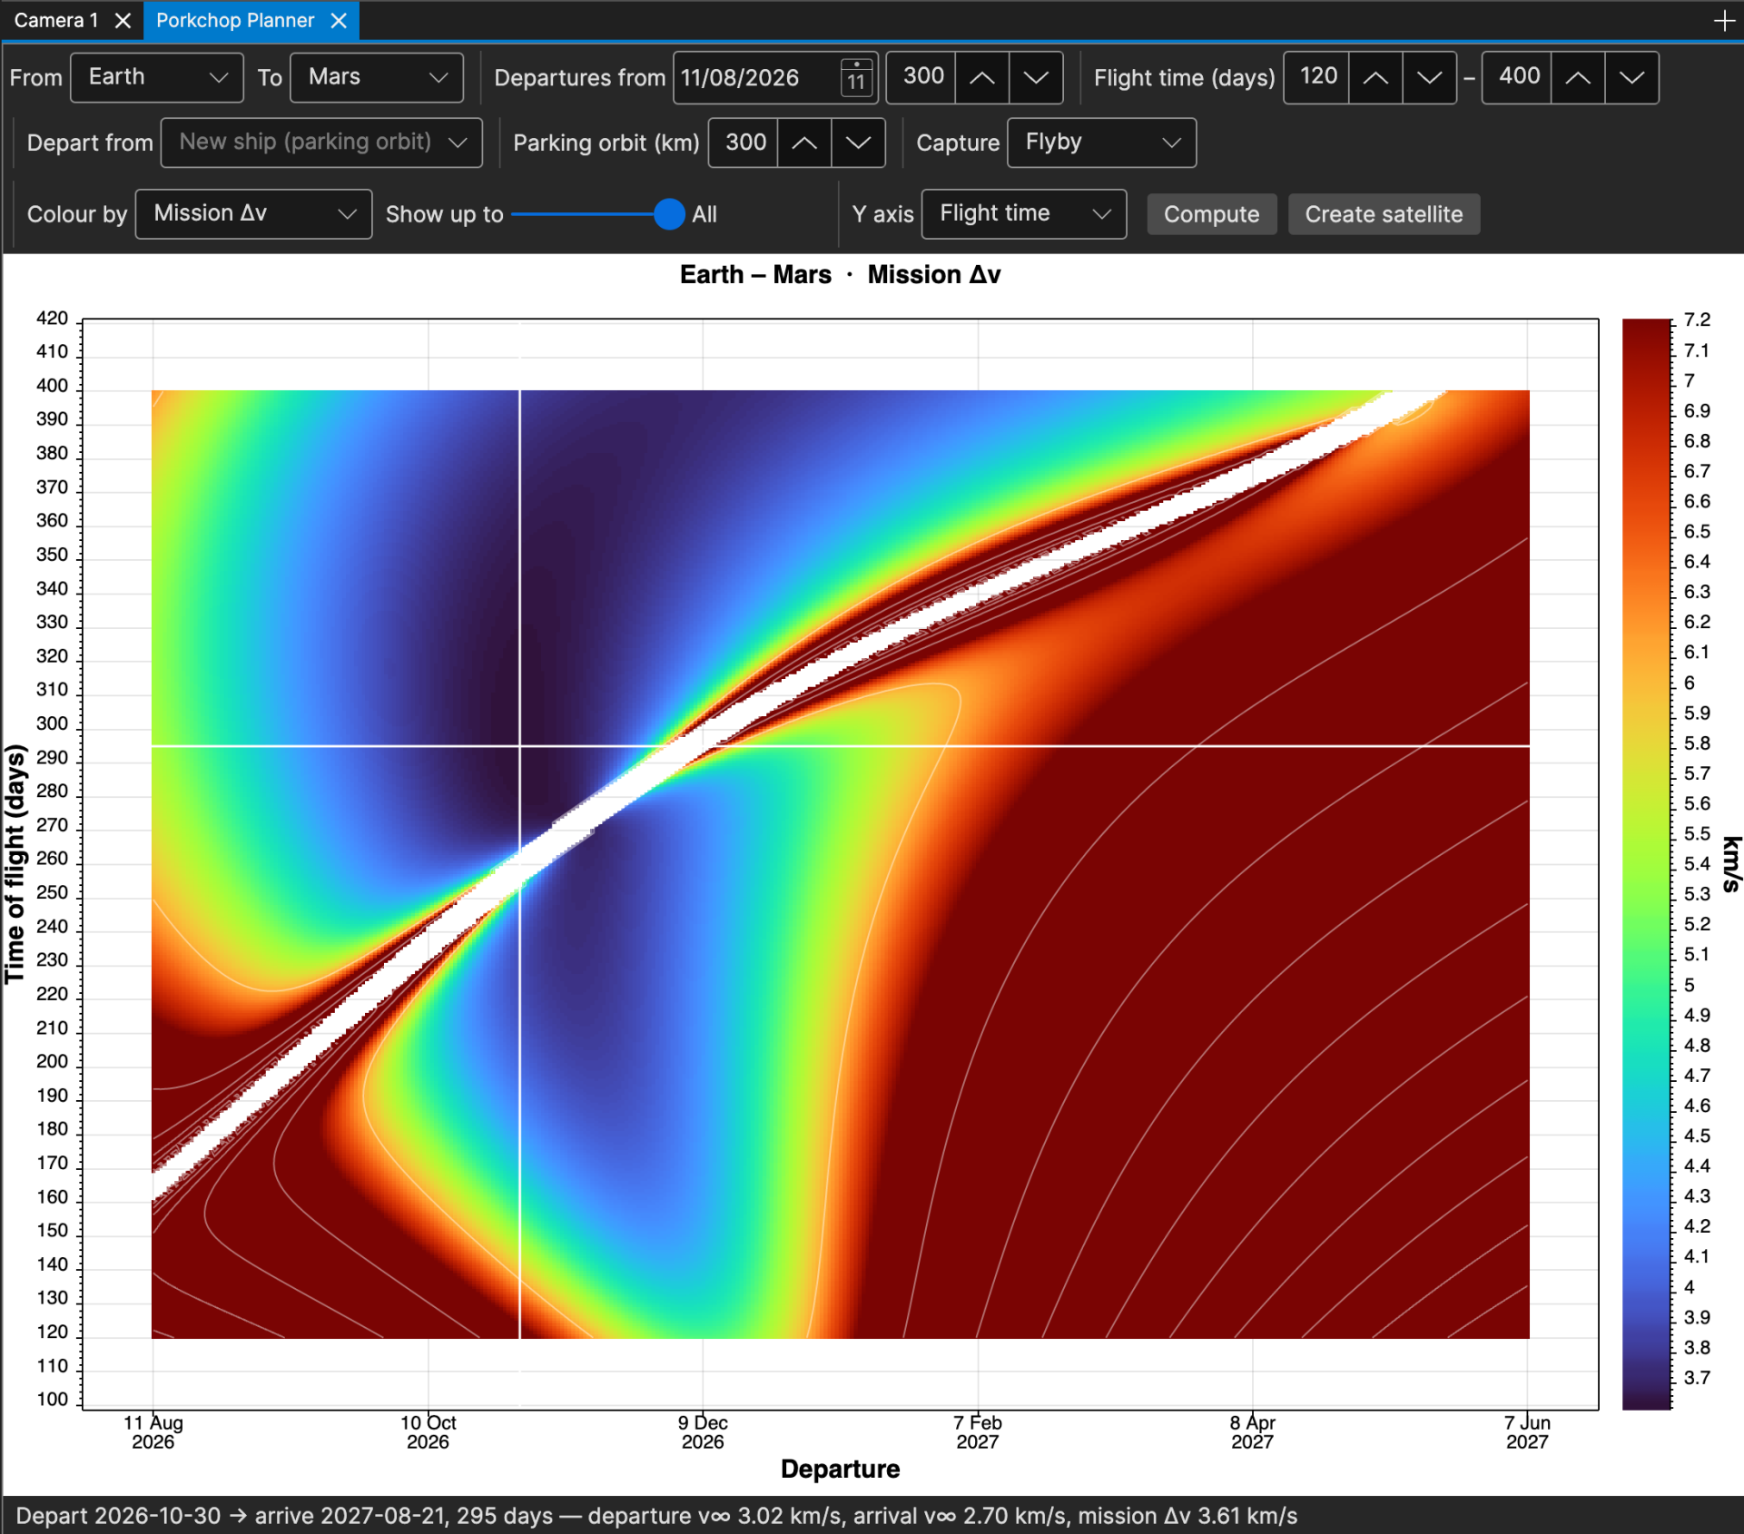The width and height of the screenshot is (1744, 1534).
Task: Click the departure window days field 300
Action: [921, 77]
